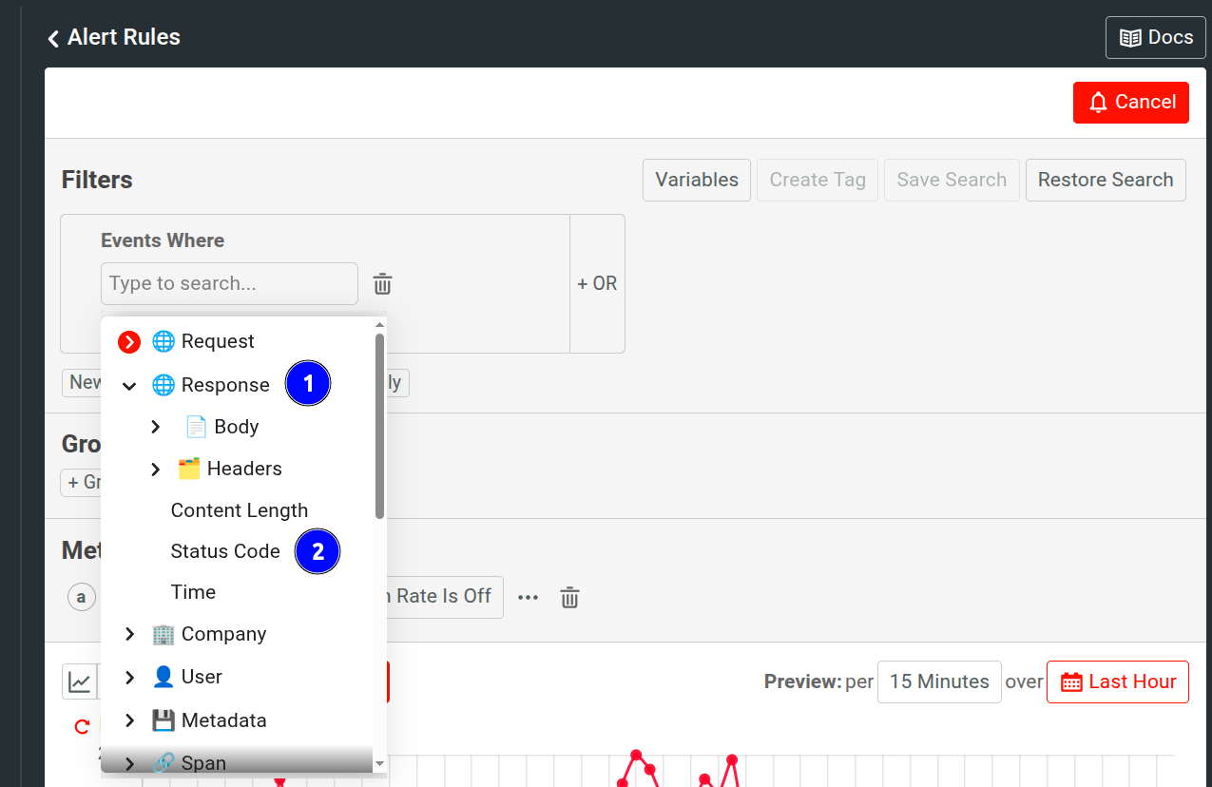This screenshot has height=787, width=1212.
Task: Click inside the Type to search field
Action: (x=228, y=283)
